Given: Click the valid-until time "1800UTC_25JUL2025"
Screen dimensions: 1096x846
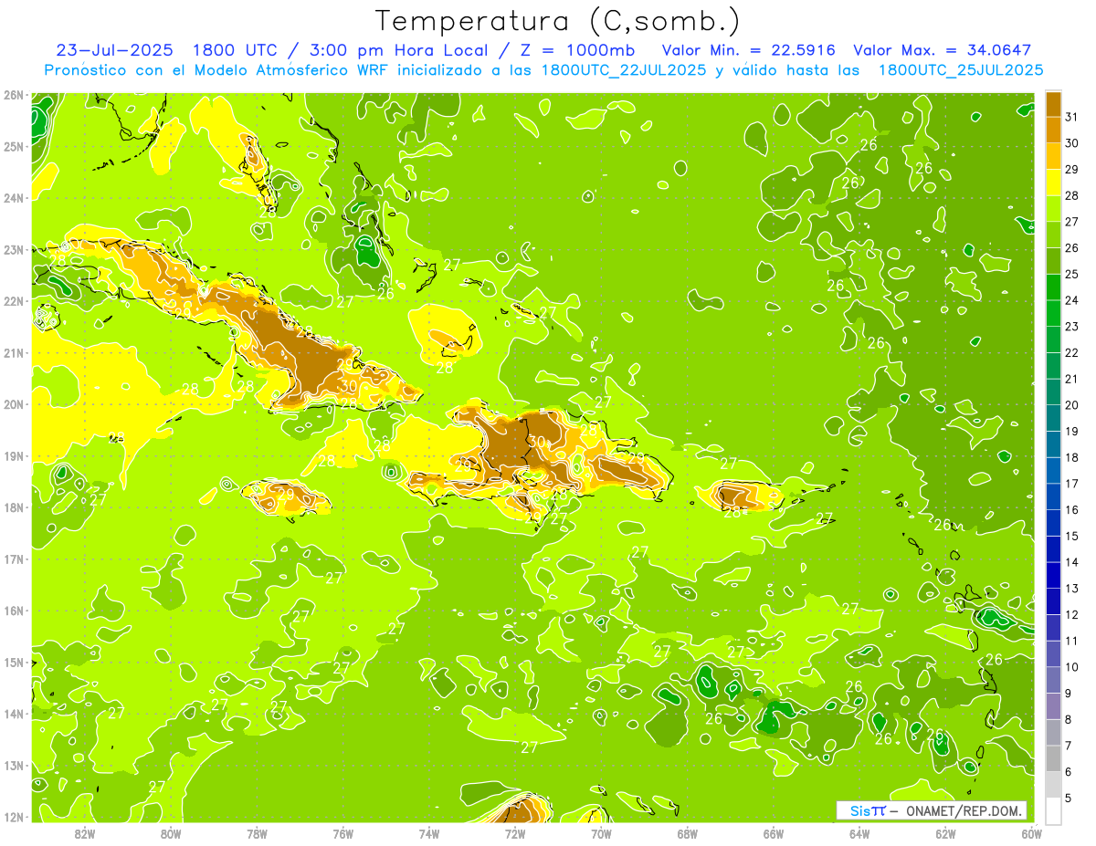Looking at the screenshot, I should [x=961, y=70].
